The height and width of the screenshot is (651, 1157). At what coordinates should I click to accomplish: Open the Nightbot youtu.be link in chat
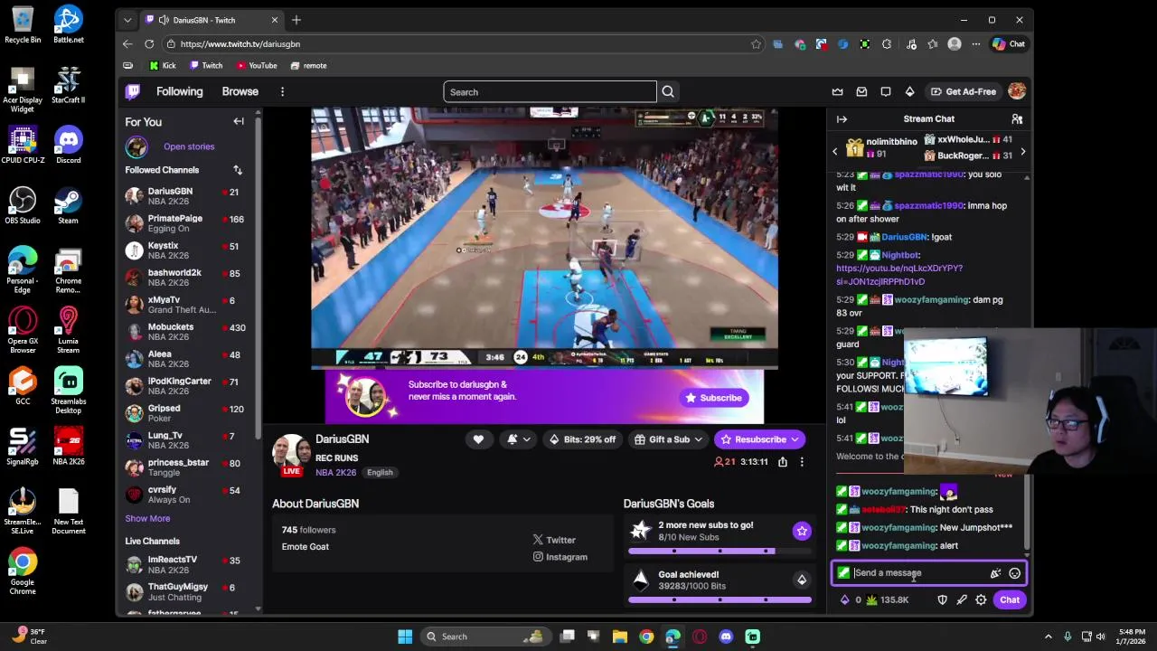(x=899, y=275)
